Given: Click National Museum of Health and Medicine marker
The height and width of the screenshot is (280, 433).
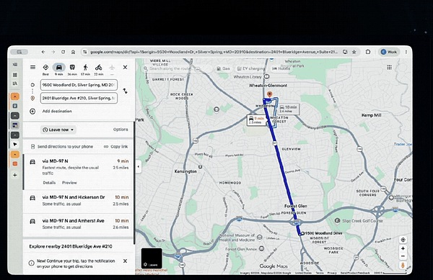Looking at the screenshot, I should tap(260, 237).
